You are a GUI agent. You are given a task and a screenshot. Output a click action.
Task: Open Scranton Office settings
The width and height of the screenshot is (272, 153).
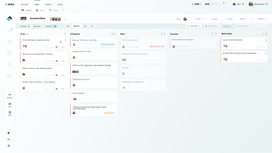click(262, 19)
